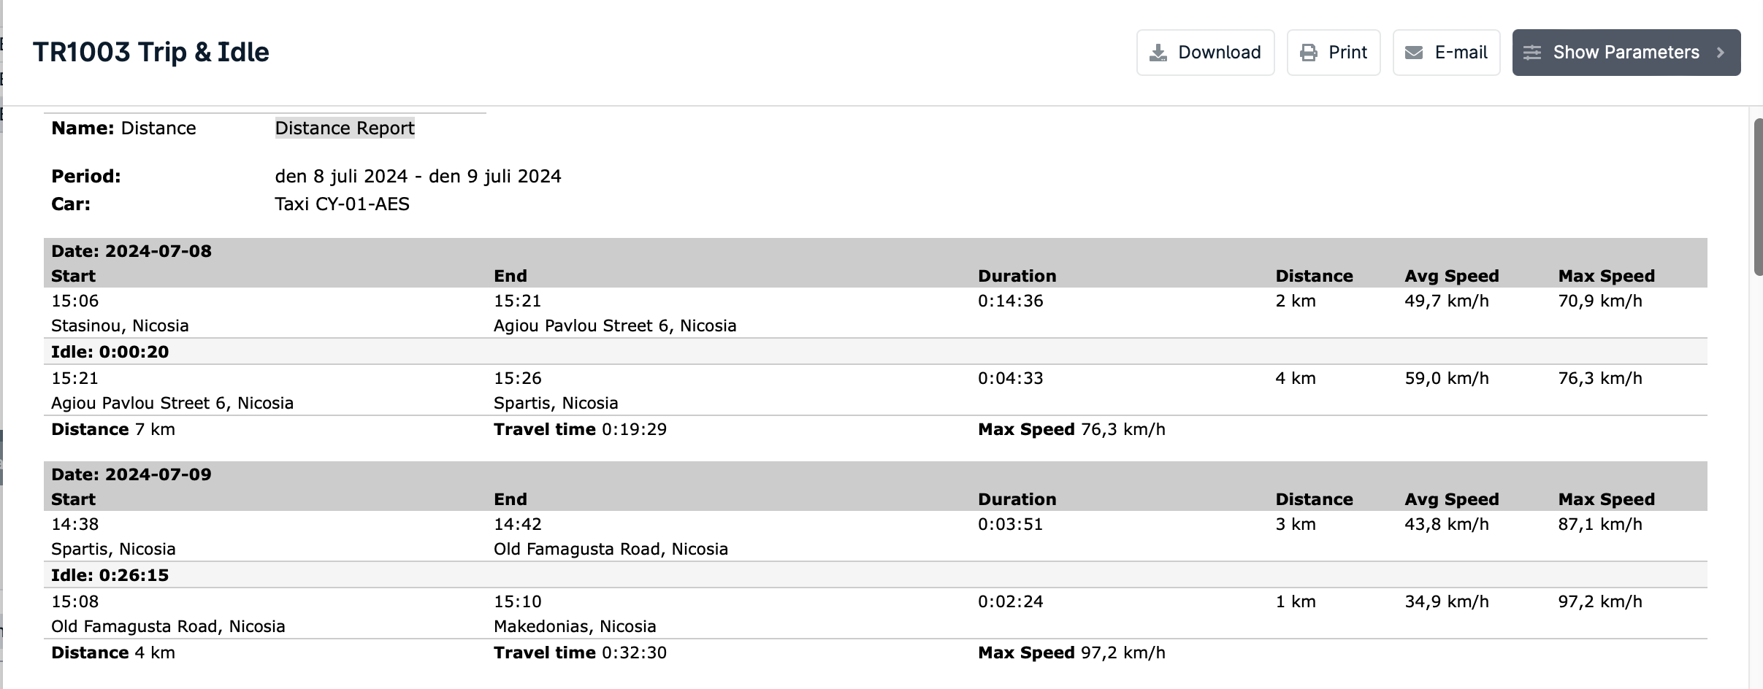The width and height of the screenshot is (1763, 689).
Task: Download the Trip & Idle report
Action: [1206, 53]
